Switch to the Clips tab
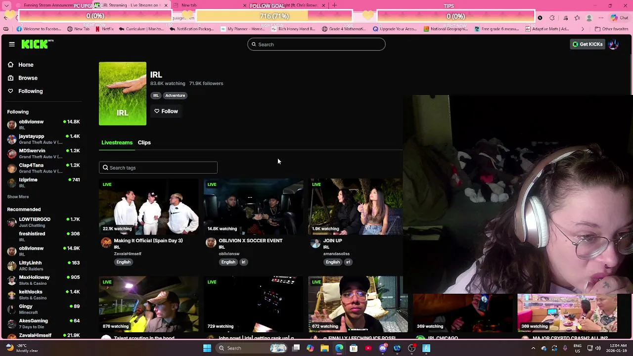633x356 pixels. pyautogui.click(x=144, y=142)
